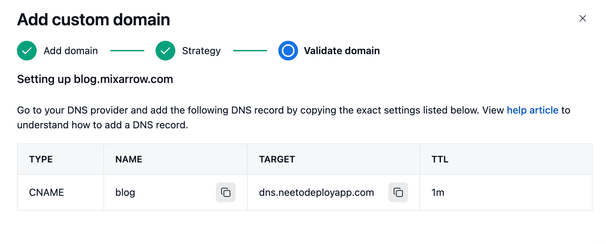Select the TTL value 1m in the table
This screenshot has height=244, width=606.
[x=437, y=192]
